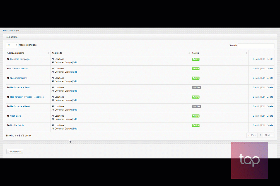Toggle the Active status of Double Points
Viewport: 280px width, 186px height.
tap(196, 125)
